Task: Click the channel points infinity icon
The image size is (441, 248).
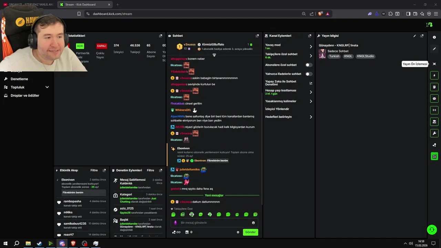Action: click(176, 232)
